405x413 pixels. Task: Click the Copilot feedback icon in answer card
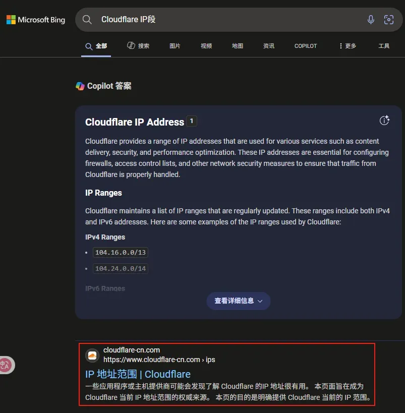(x=384, y=120)
